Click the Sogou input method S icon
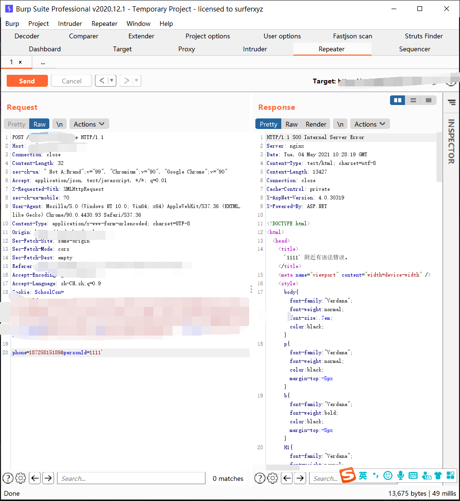This screenshot has width=460, height=501. (x=347, y=475)
